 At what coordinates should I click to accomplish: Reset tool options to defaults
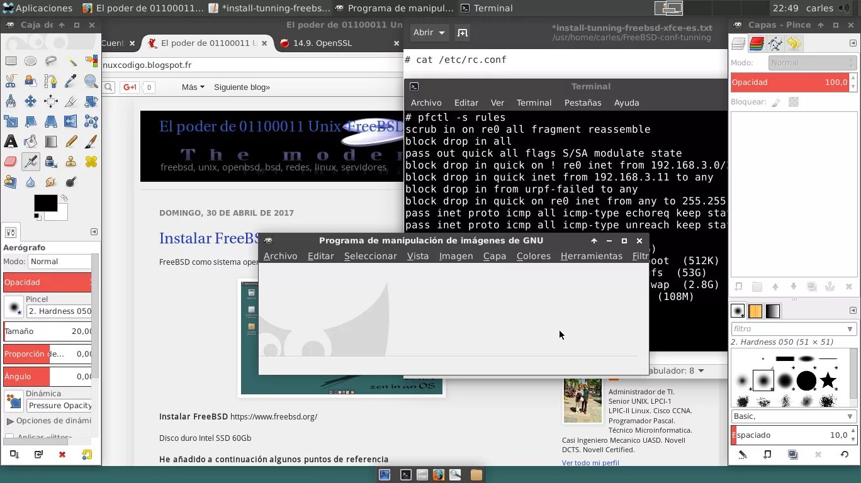(87, 454)
